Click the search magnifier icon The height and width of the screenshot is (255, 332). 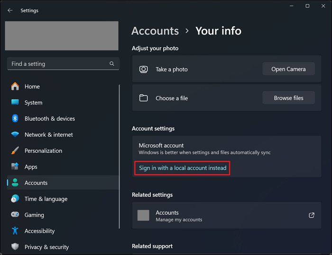(x=112, y=64)
